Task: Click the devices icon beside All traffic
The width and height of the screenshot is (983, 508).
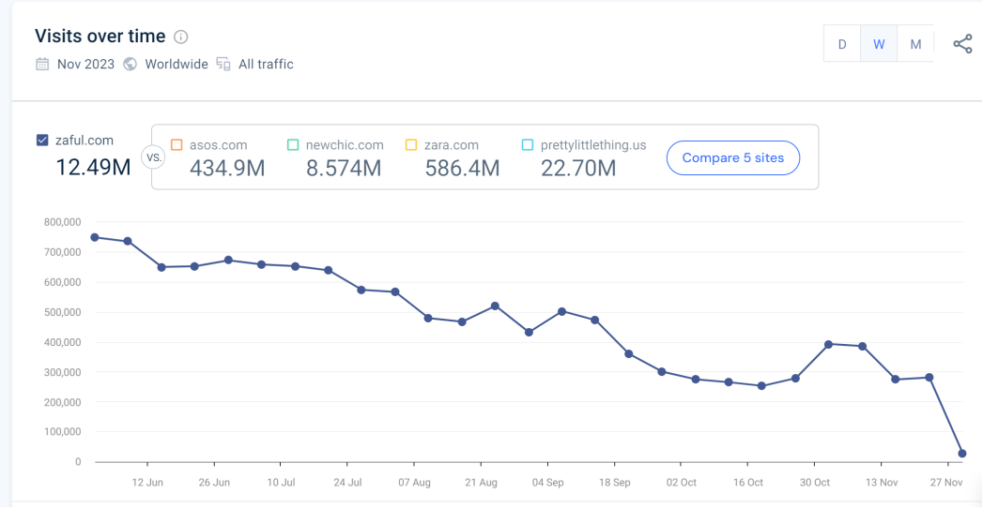Action: click(x=223, y=65)
